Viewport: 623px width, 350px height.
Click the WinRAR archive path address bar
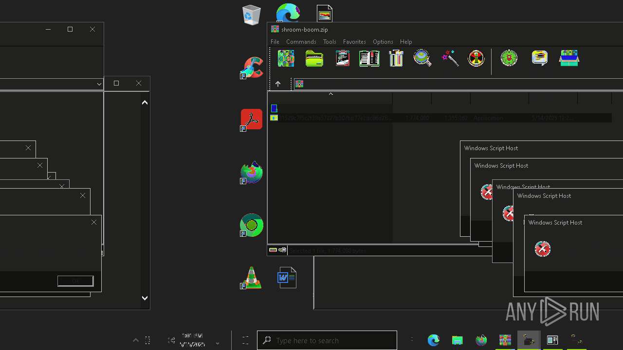tap(459, 84)
